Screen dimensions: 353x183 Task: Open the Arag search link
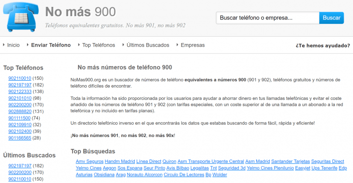pos(121,175)
